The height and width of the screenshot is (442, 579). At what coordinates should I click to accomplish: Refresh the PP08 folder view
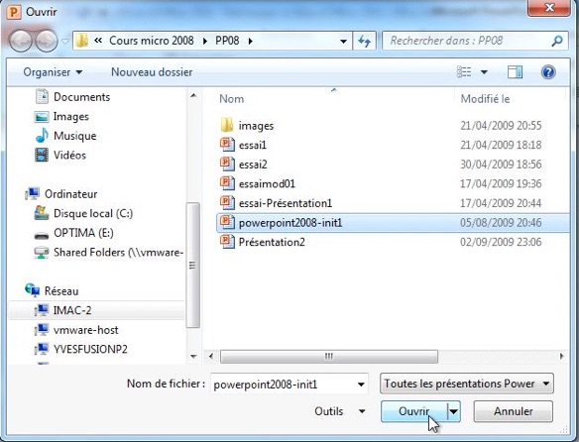(365, 41)
